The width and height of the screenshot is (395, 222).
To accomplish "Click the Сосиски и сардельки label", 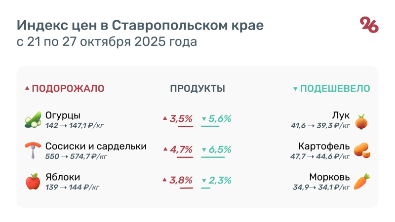I will pos(96,147).
